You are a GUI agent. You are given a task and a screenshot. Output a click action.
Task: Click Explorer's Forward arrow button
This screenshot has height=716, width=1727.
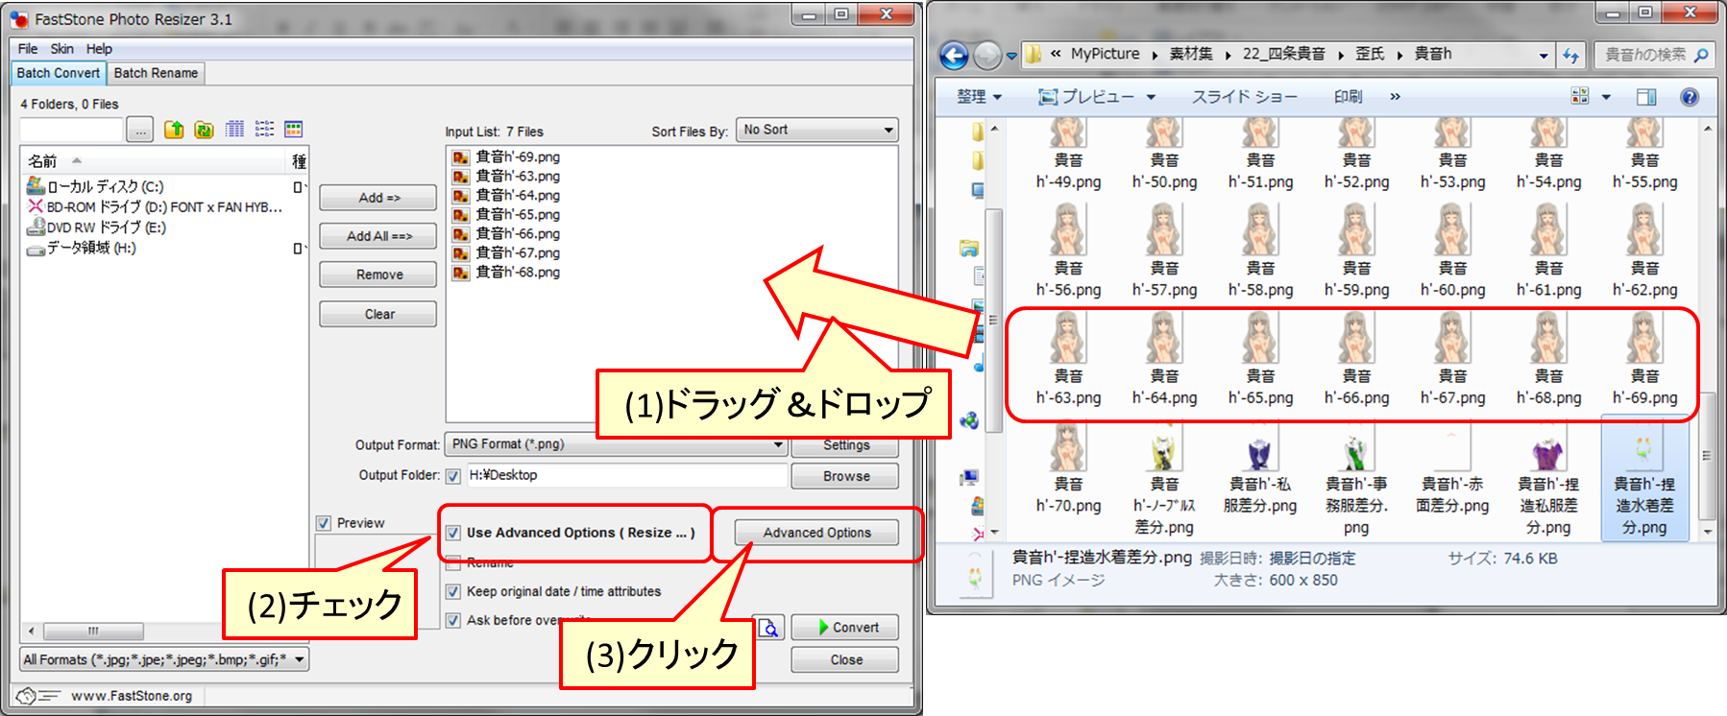(986, 56)
